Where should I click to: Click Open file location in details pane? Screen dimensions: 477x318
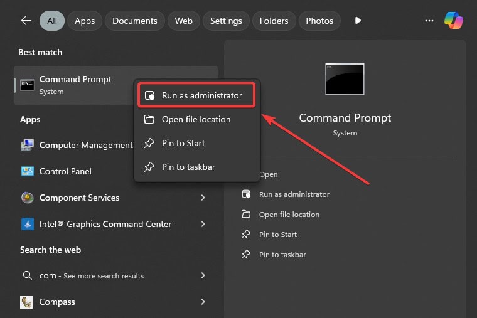point(289,215)
